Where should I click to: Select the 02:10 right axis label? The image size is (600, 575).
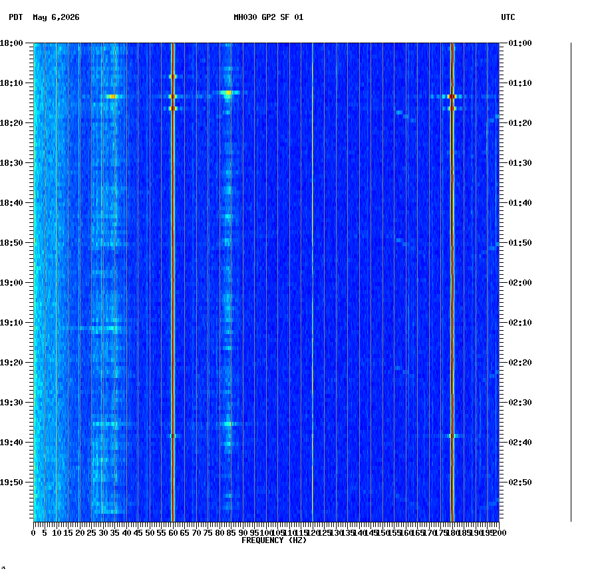click(520, 323)
